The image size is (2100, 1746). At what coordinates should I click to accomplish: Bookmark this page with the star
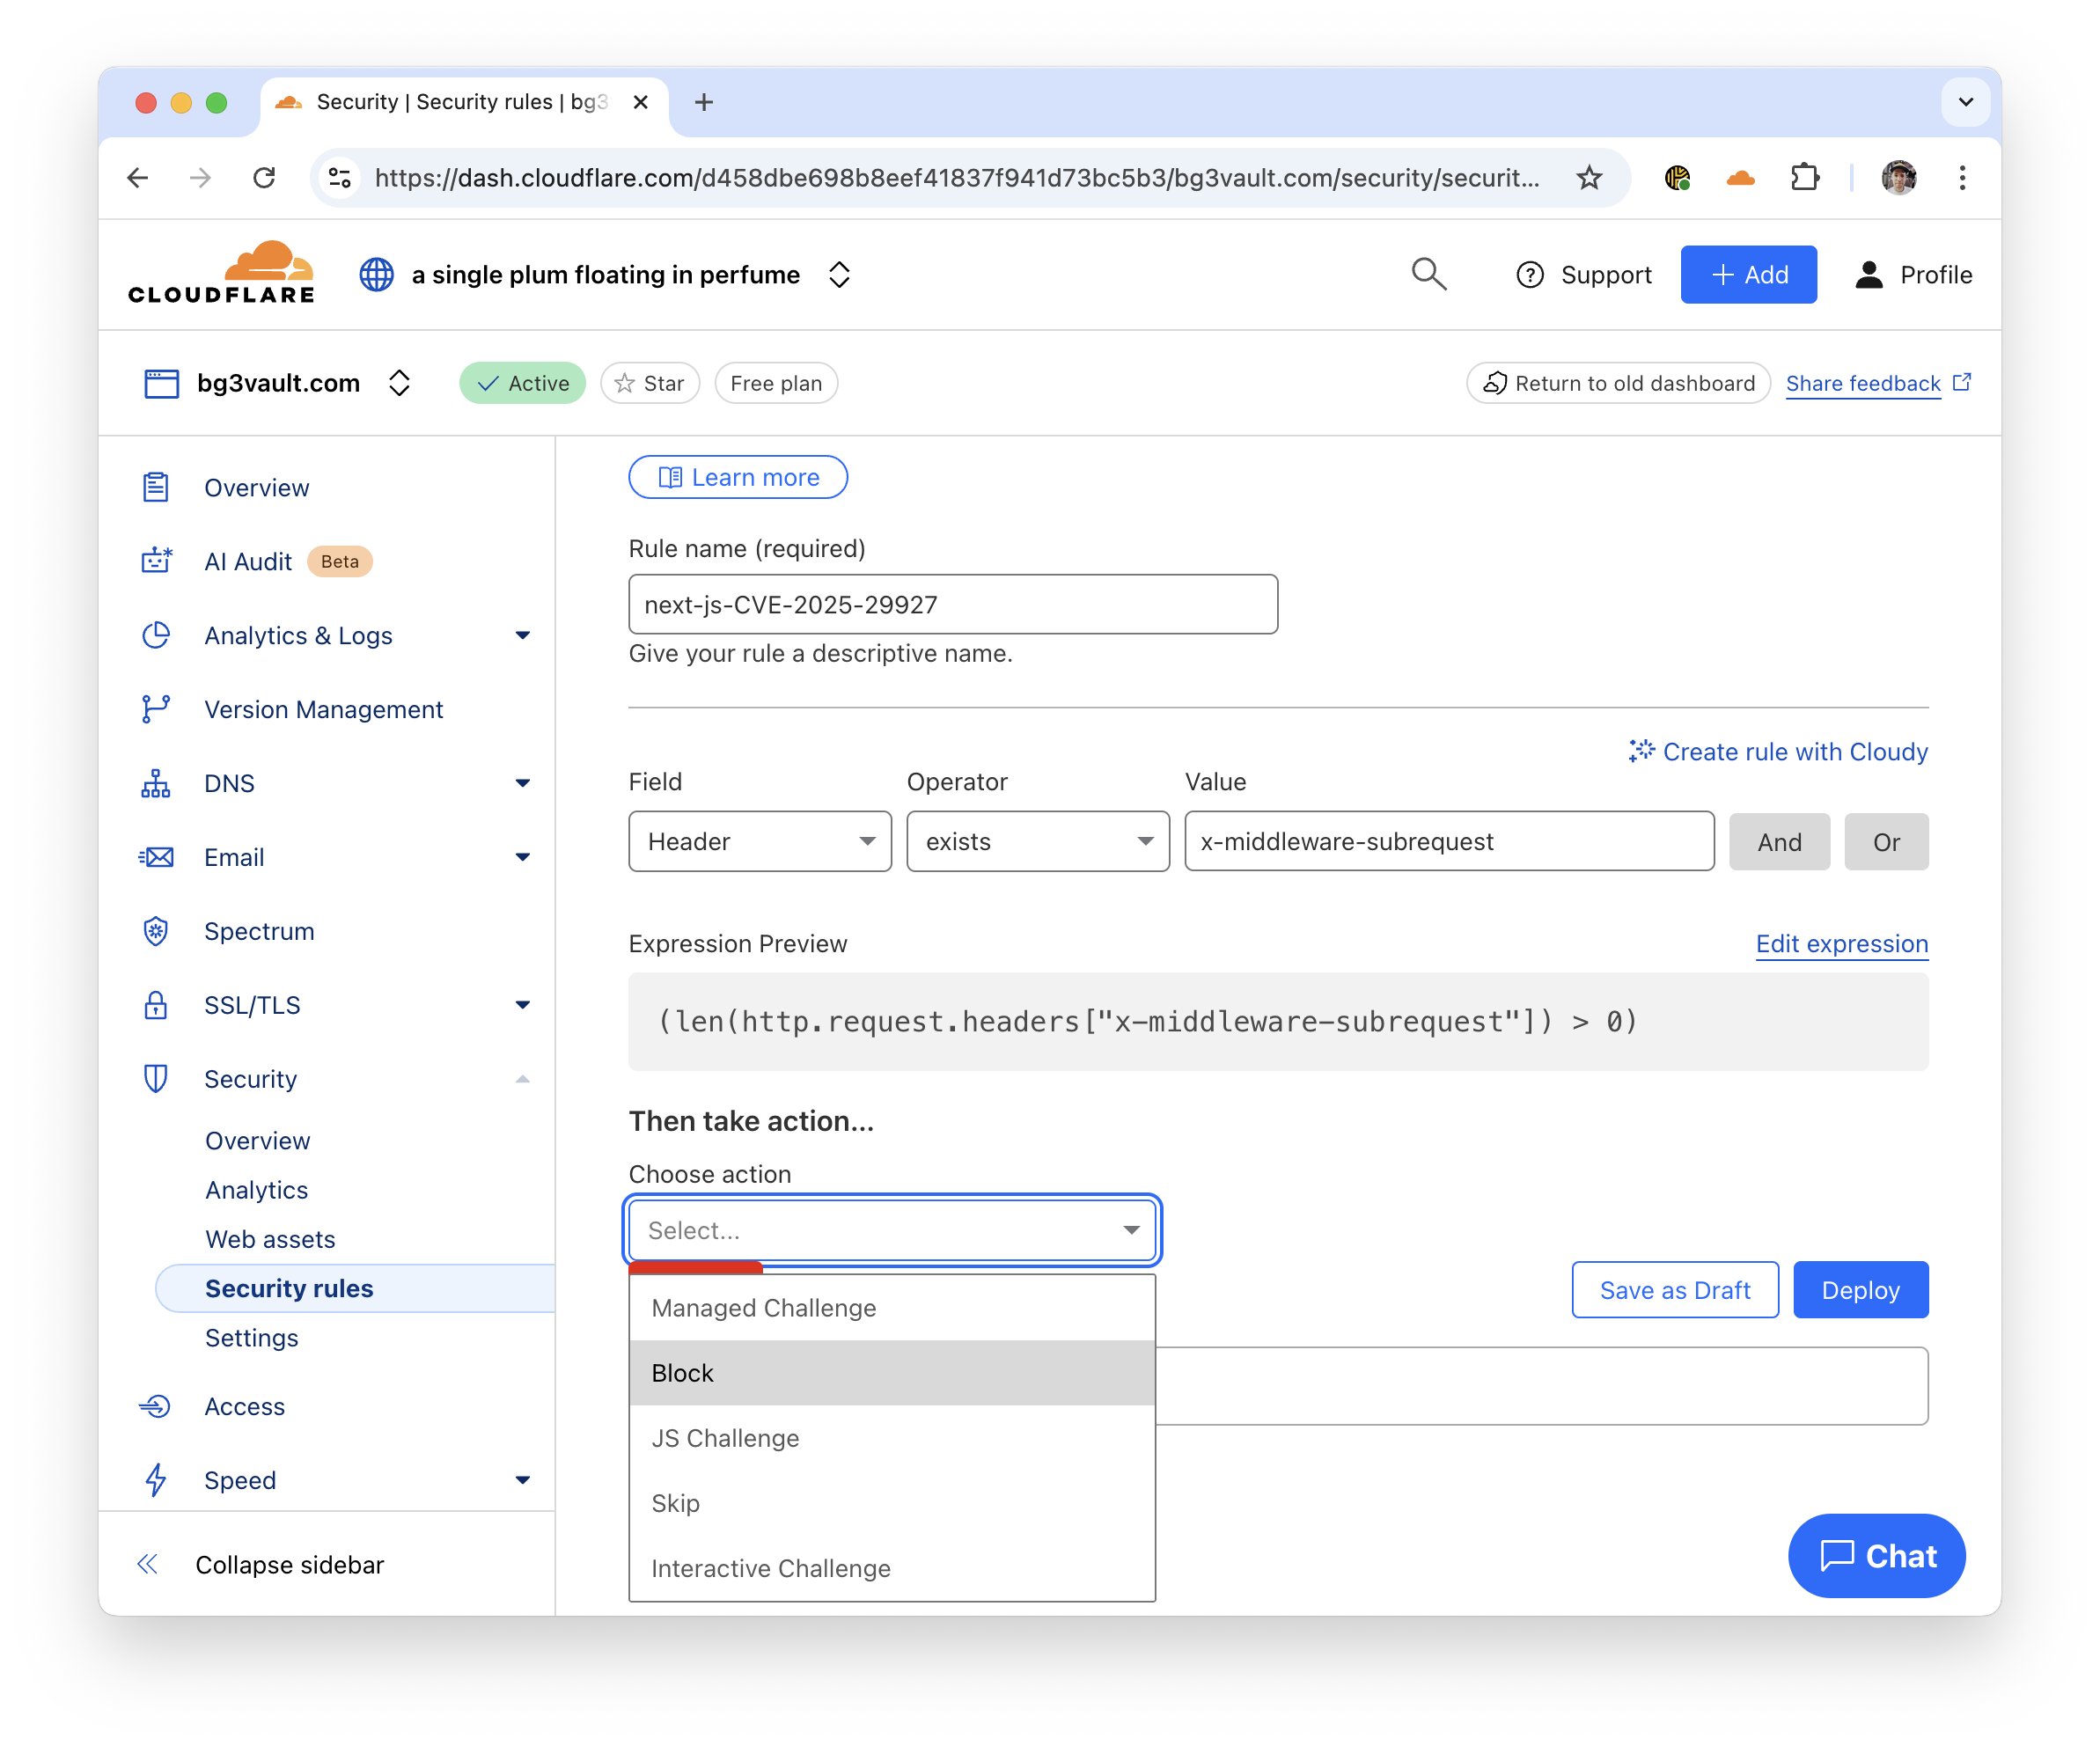pyautogui.click(x=1589, y=178)
